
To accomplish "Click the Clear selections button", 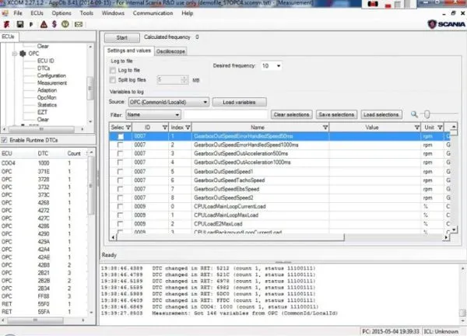I will click(x=292, y=114).
